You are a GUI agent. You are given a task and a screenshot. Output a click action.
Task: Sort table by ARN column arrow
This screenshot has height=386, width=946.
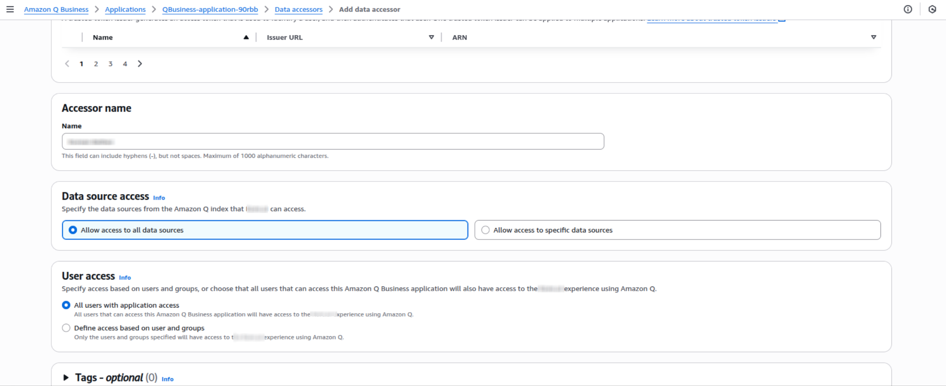[x=873, y=37]
